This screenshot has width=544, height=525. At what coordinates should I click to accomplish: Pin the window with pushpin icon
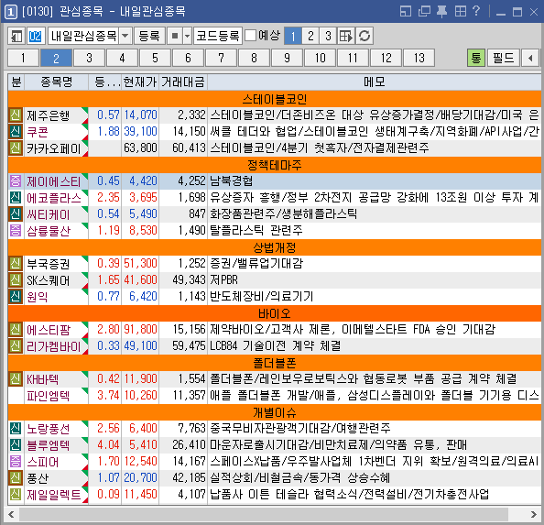441,11
